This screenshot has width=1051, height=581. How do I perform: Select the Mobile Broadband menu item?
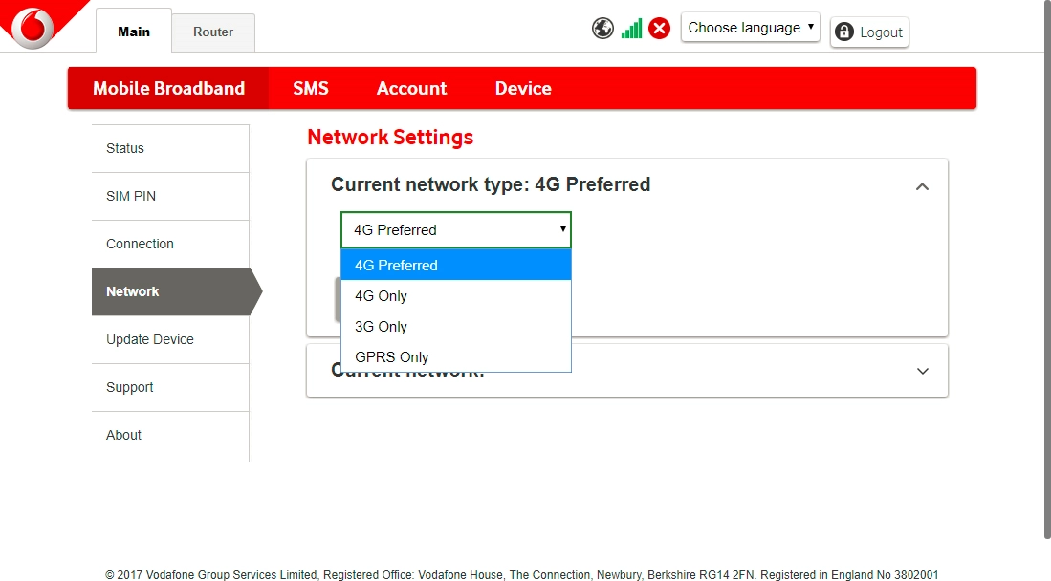click(168, 88)
